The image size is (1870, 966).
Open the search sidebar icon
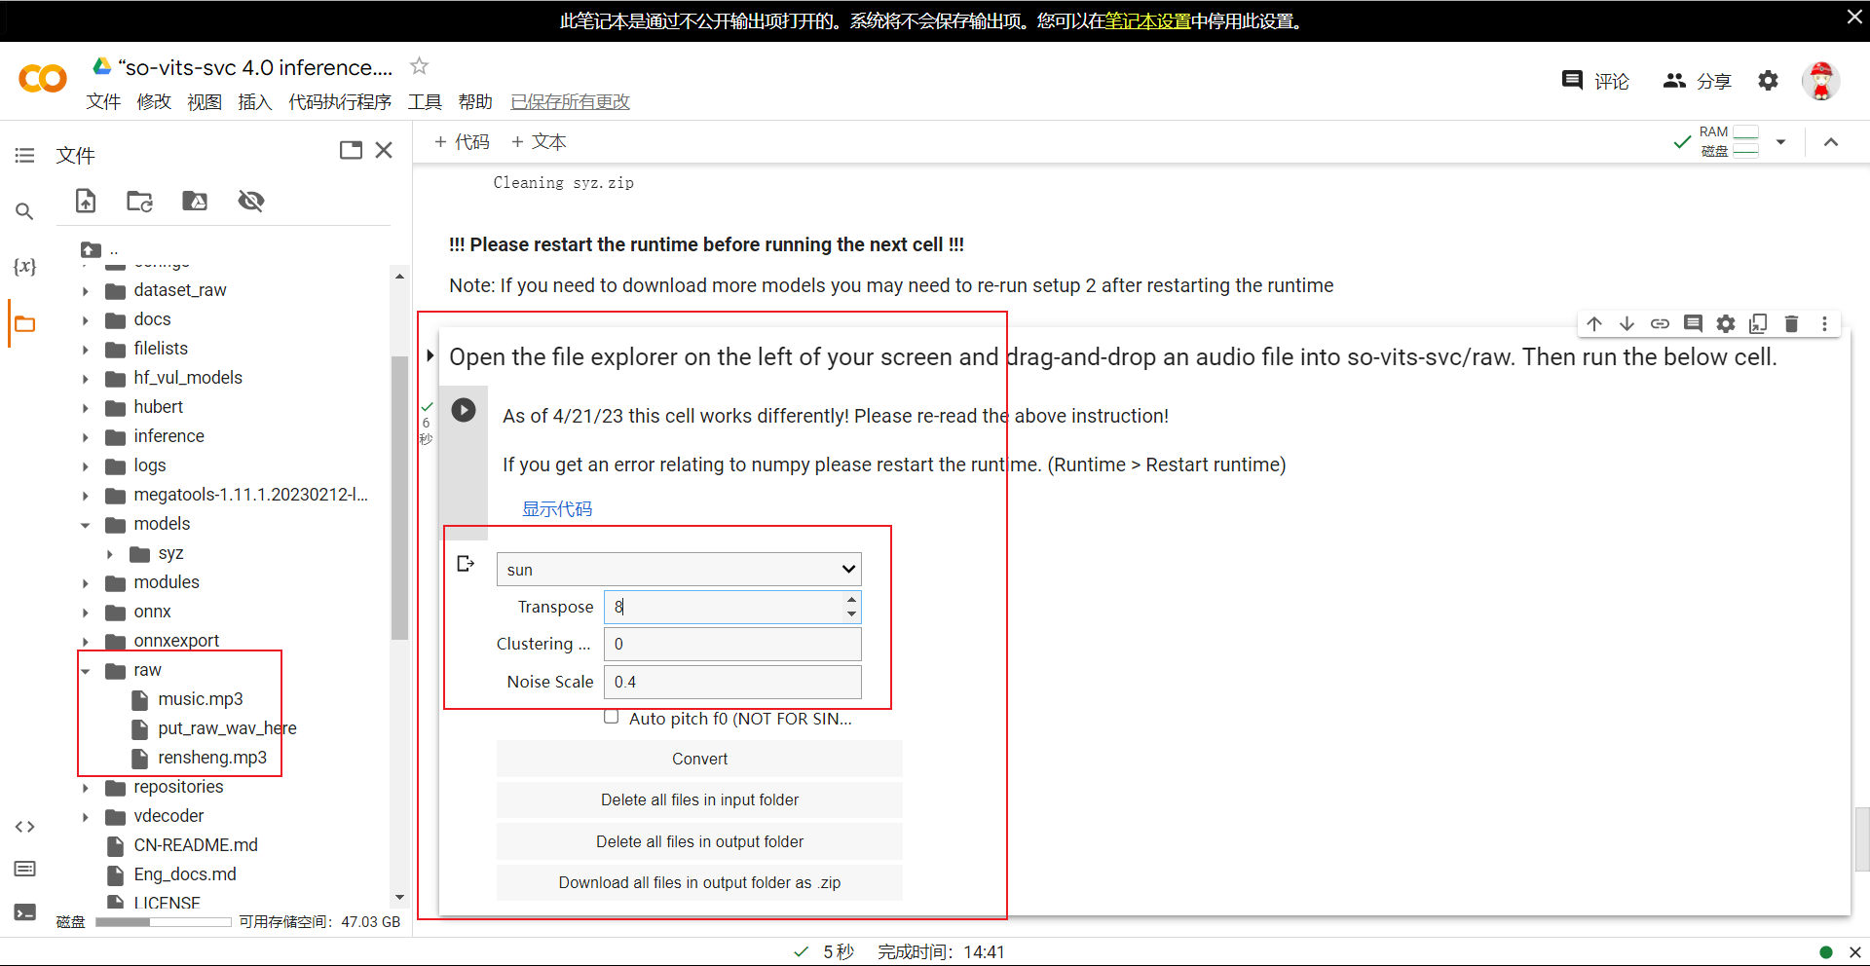click(x=24, y=211)
